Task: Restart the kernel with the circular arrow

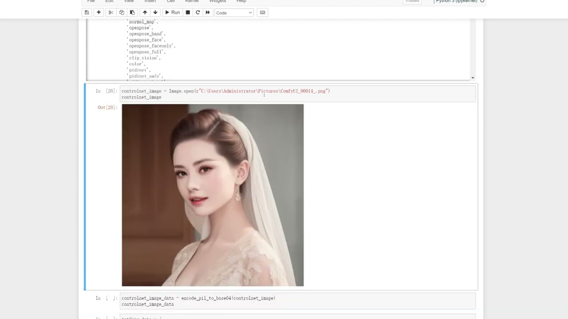Action: click(x=198, y=12)
